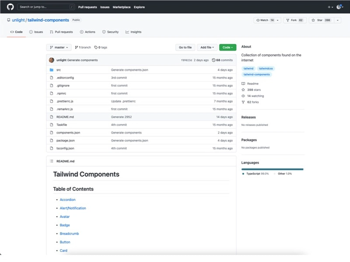Open the .editorconfig file

click(x=65, y=78)
